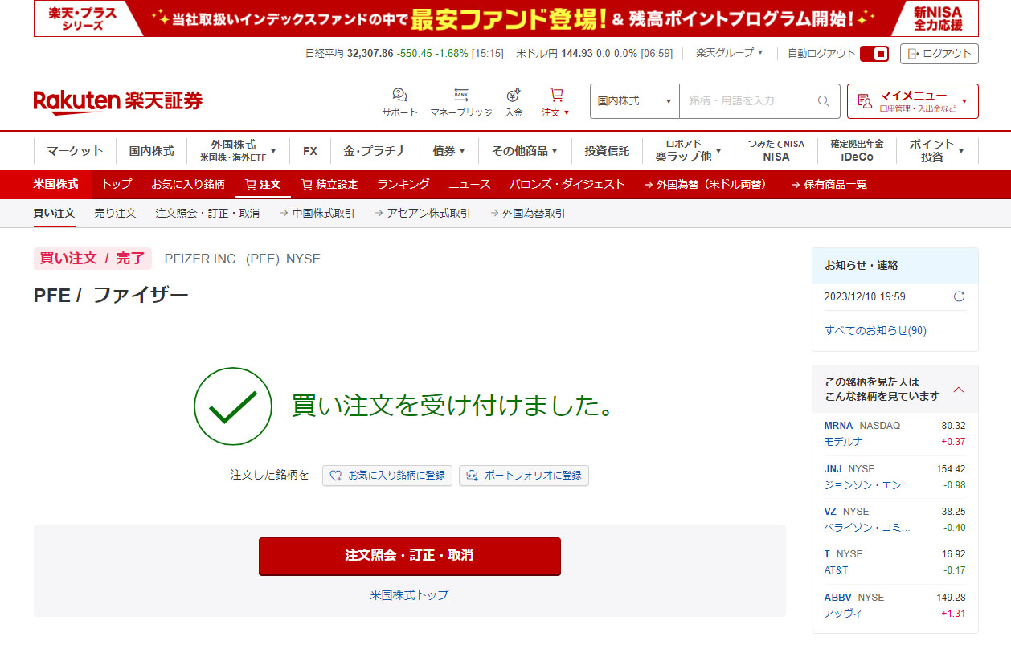Click the 注文照会・訂正・取消 red button
The width and height of the screenshot is (1011, 645).
409,556
